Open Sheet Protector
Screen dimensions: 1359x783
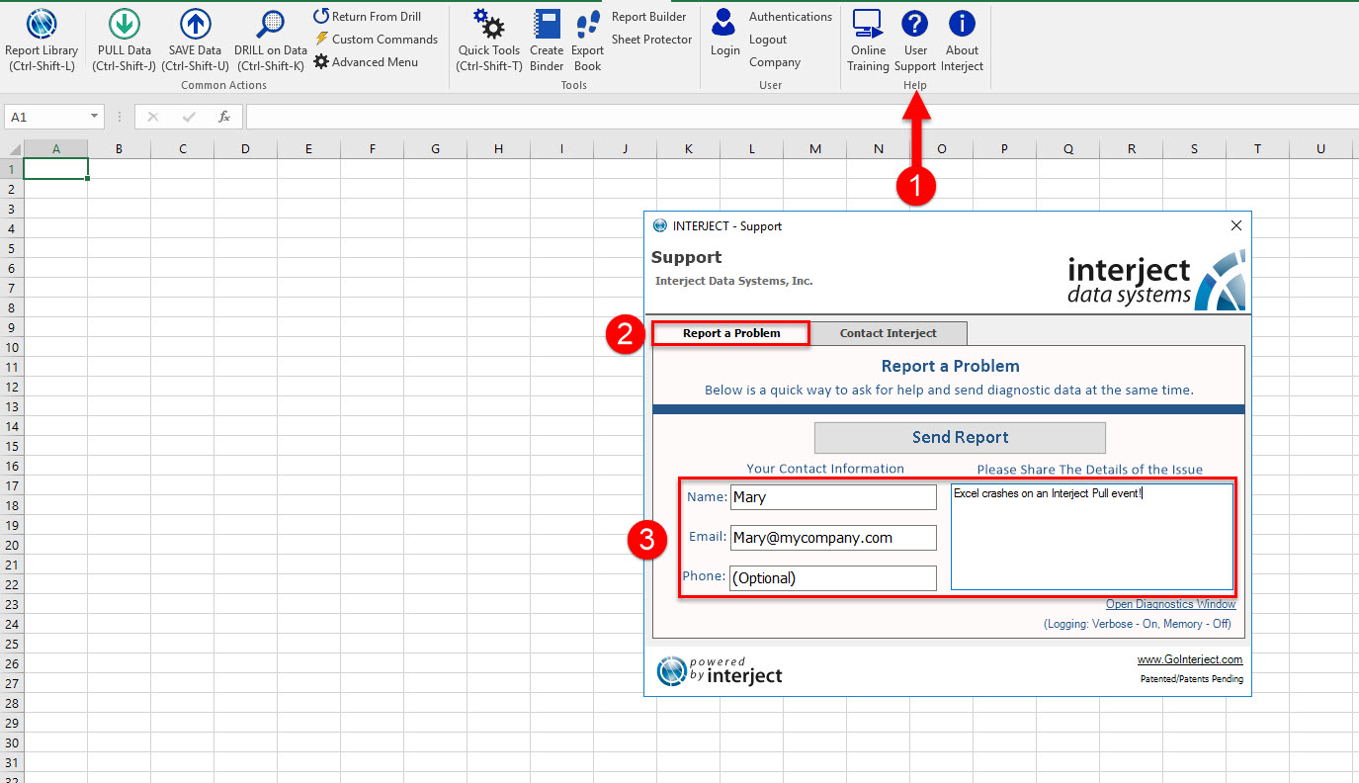(x=651, y=40)
